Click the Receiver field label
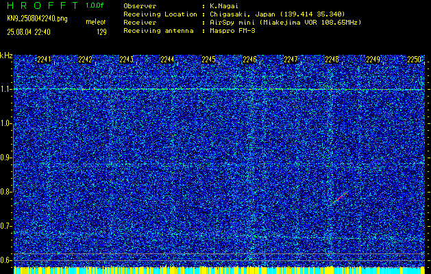Screen dimensions: 431x274 (x=140, y=23)
